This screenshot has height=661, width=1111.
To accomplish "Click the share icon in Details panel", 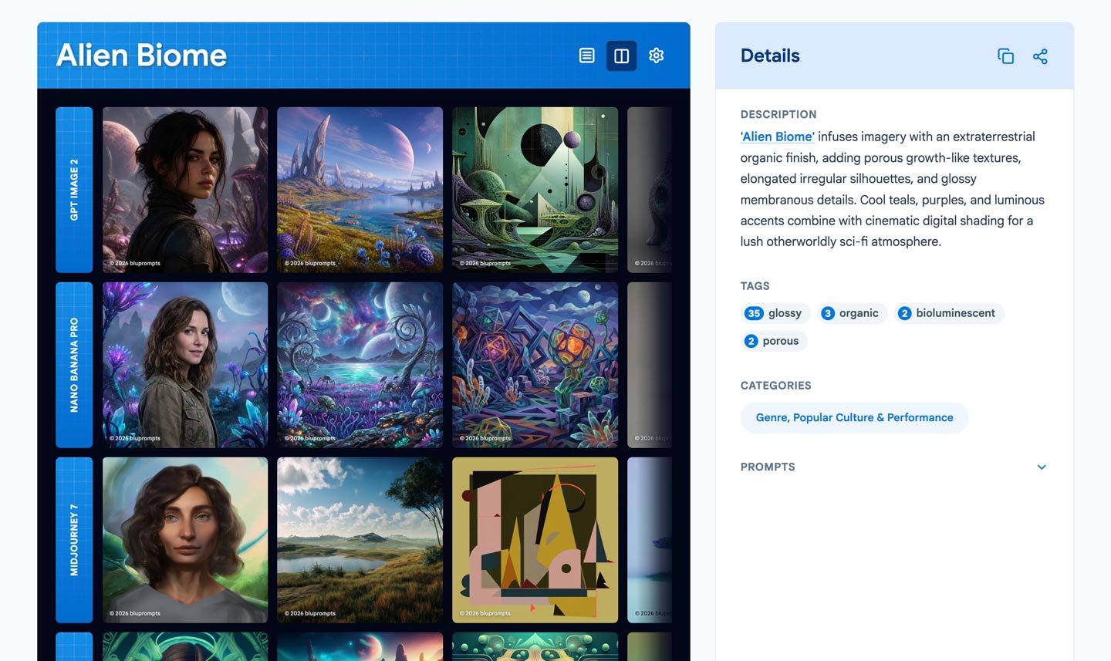I will (x=1040, y=56).
